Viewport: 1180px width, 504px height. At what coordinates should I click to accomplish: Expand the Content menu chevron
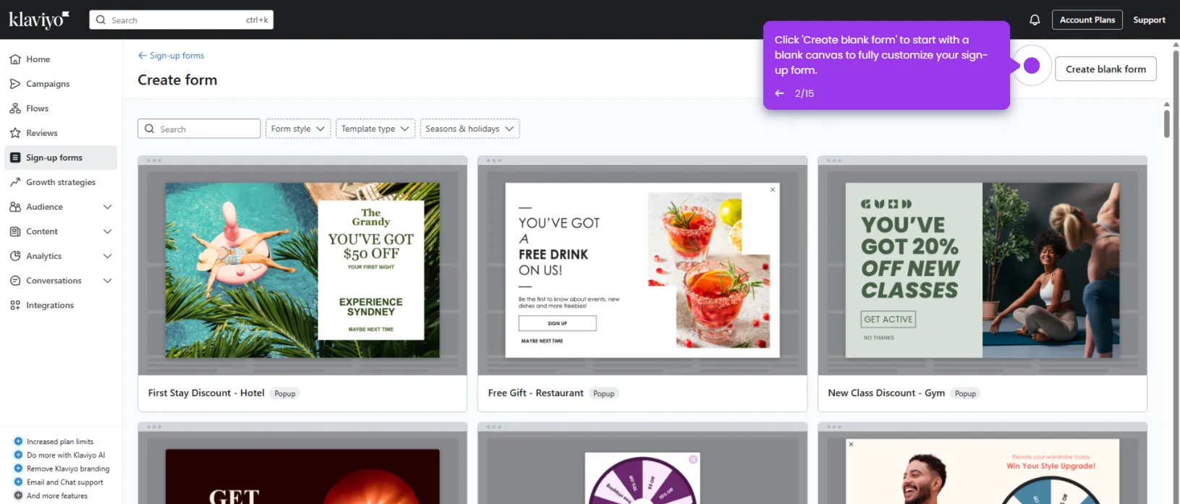[x=108, y=231]
